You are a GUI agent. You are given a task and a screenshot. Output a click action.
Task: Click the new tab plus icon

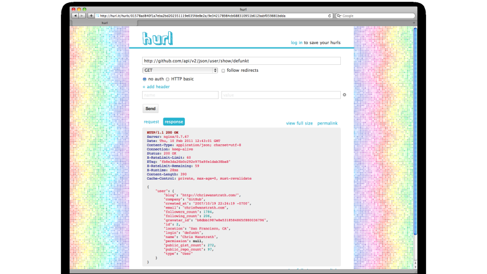tap(414, 23)
